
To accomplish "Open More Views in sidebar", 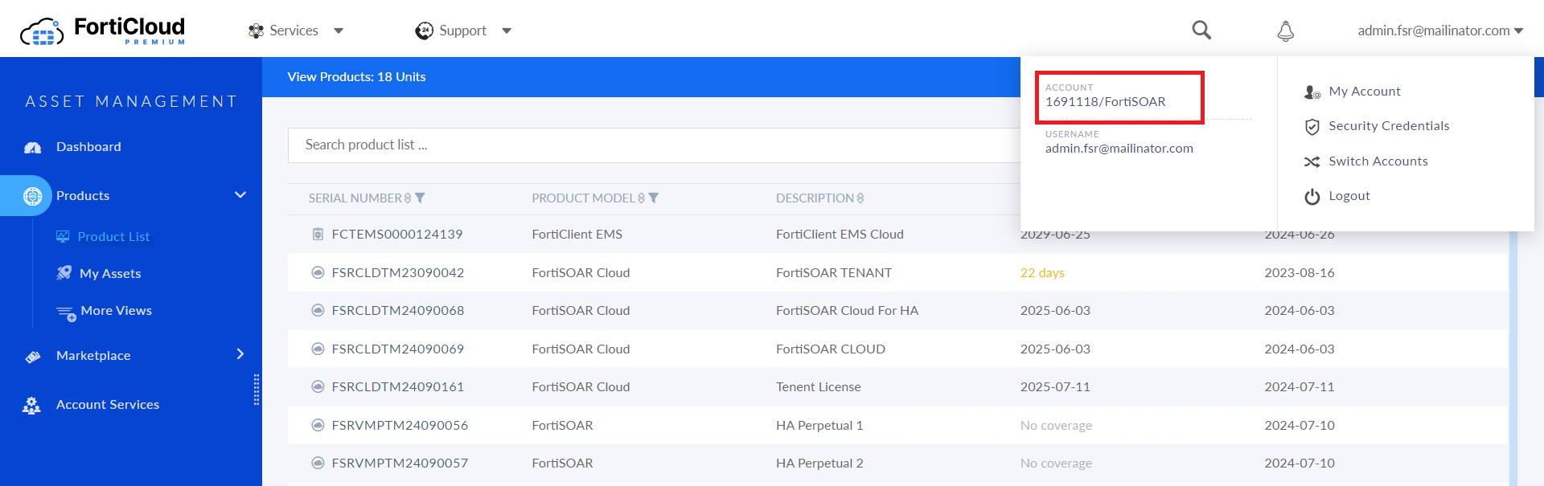I will point(116,311).
